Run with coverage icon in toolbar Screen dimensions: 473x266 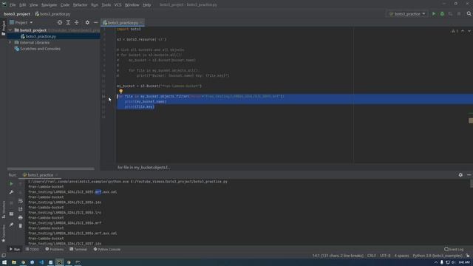(x=450, y=14)
